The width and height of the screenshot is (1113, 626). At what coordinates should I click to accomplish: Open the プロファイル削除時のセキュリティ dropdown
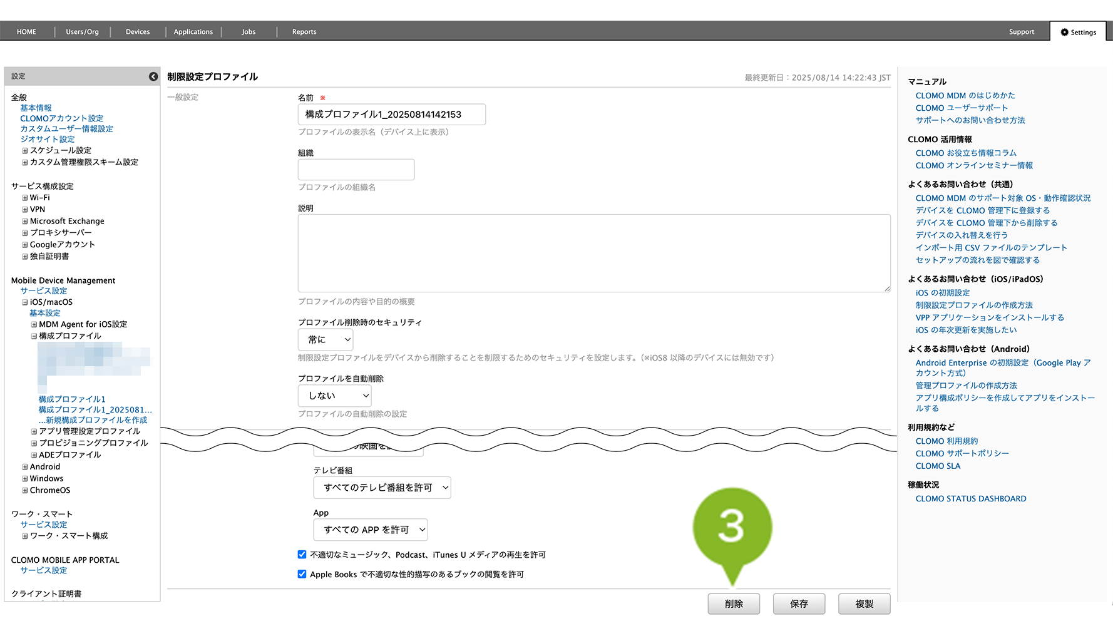click(326, 340)
